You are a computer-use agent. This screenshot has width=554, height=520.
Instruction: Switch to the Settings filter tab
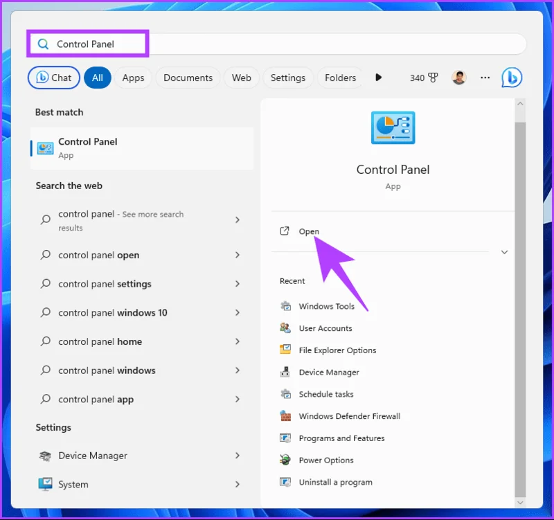pyautogui.click(x=288, y=78)
